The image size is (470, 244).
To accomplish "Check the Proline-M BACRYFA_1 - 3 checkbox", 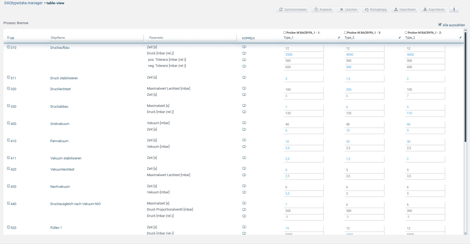I will tap(346, 33).
